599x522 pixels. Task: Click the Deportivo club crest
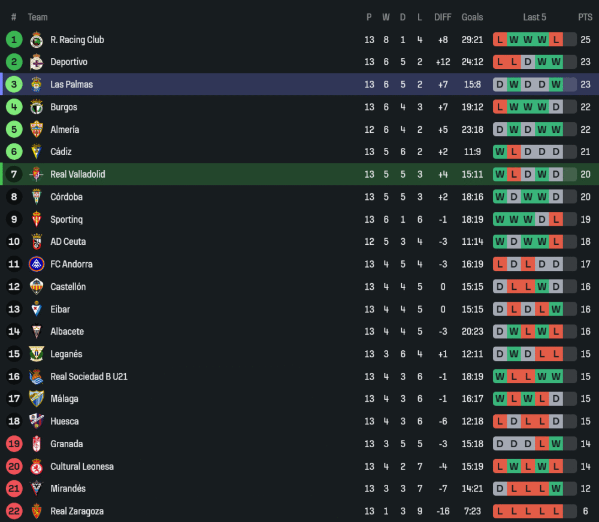pos(37,62)
